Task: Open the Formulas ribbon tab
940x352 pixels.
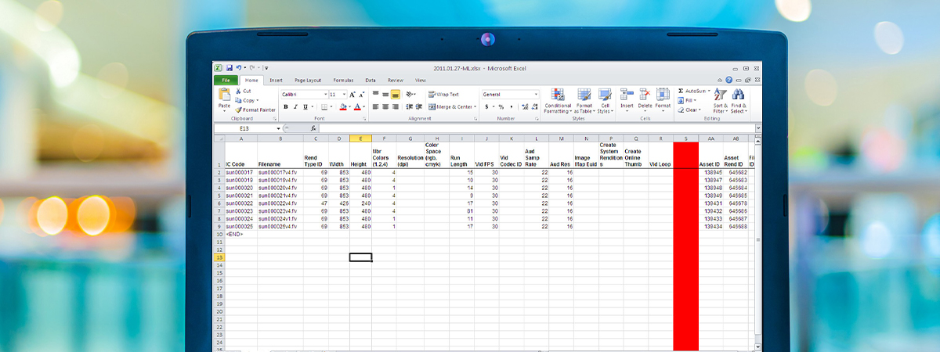Action: [x=343, y=80]
